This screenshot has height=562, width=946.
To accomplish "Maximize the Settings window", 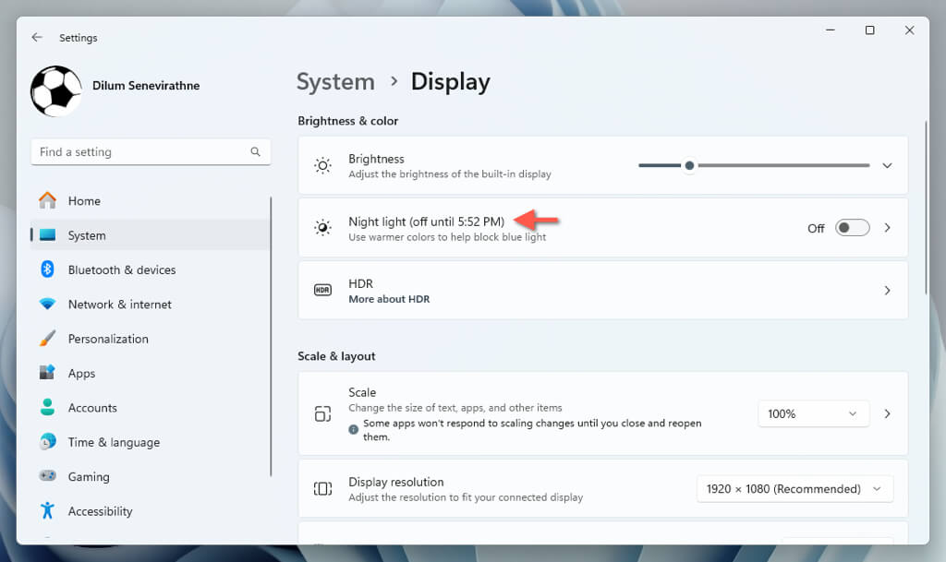I will click(x=869, y=30).
